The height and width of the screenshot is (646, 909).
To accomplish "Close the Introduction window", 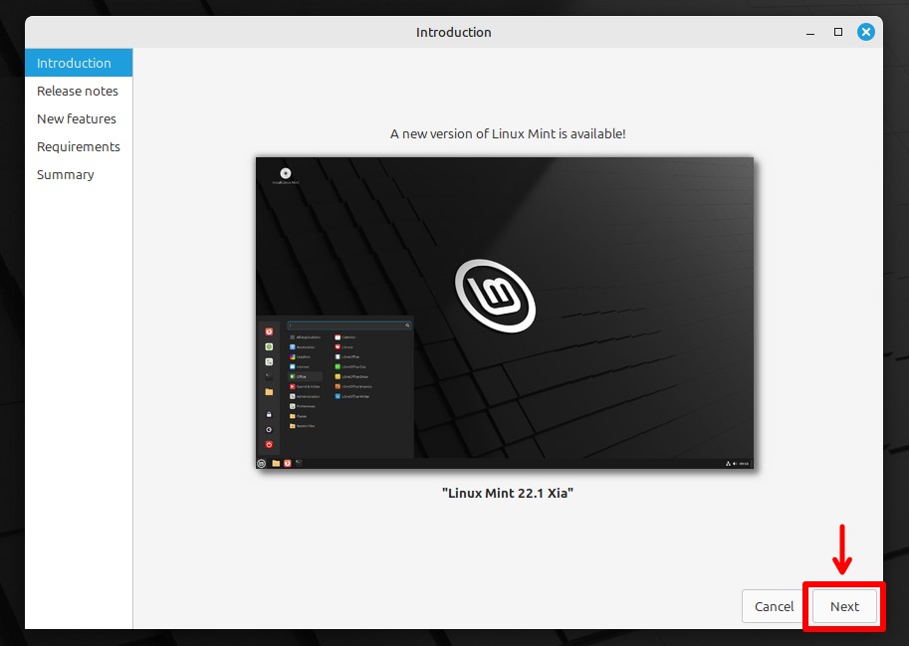I will point(865,32).
